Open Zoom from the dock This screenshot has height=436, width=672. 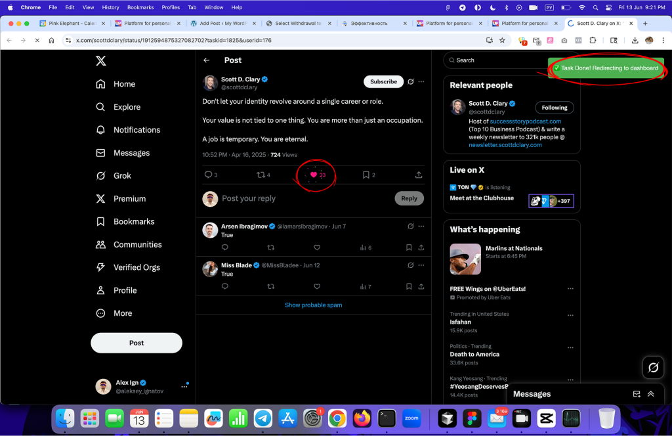click(x=411, y=418)
